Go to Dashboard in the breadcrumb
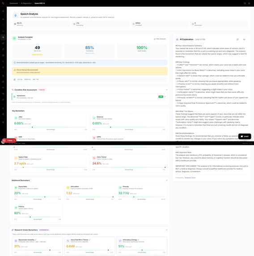This screenshot has height=256, width=254. click(13, 3)
